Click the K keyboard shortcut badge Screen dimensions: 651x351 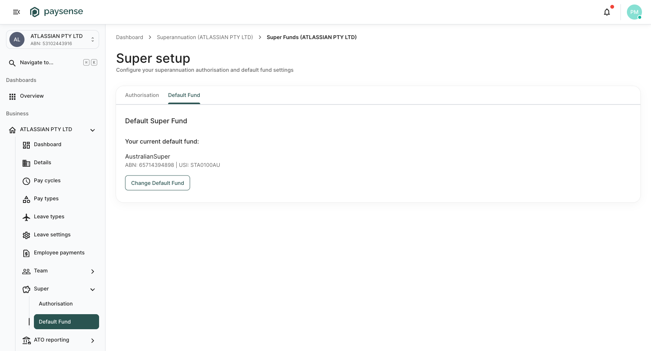pos(94,63)
